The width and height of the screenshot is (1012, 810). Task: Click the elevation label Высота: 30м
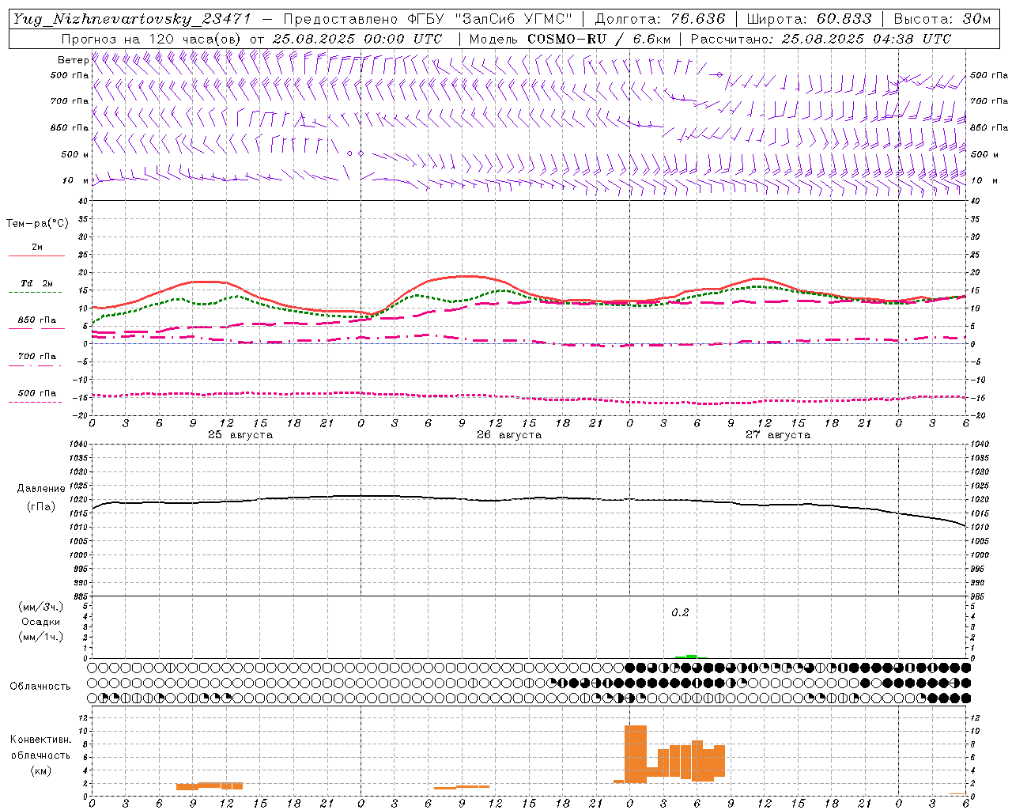coord(942,19)
